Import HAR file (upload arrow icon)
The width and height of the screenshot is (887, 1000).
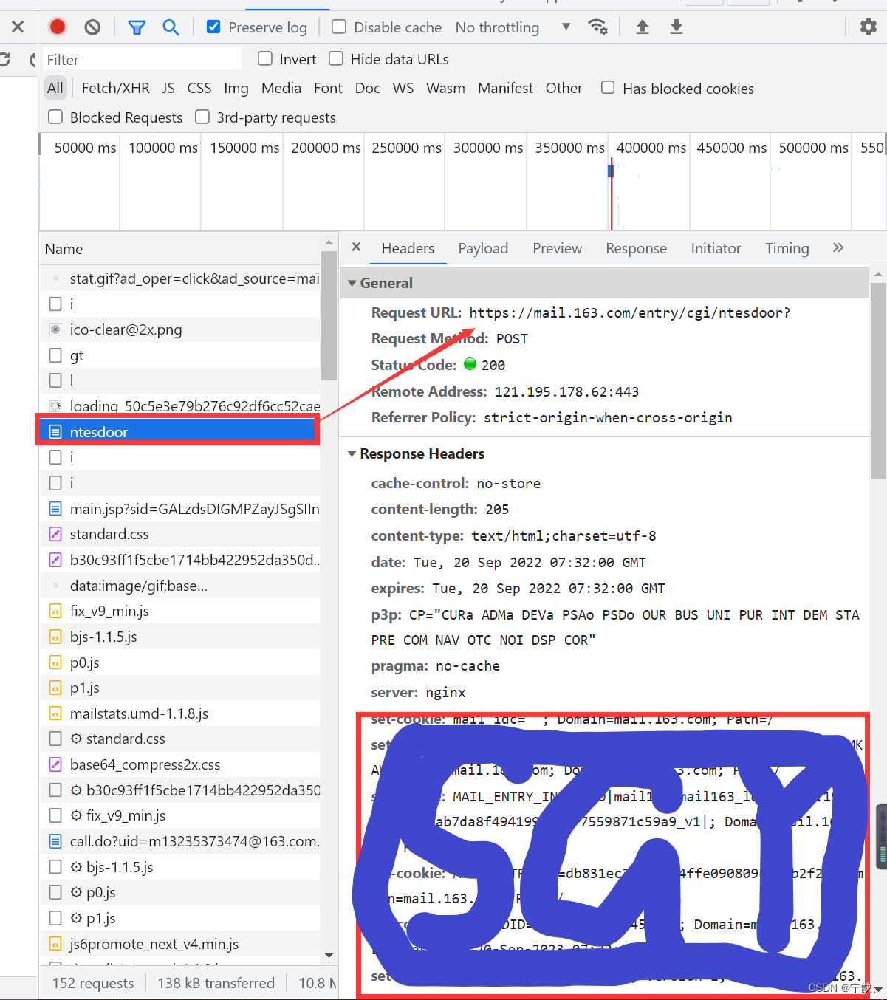point(642,27)
